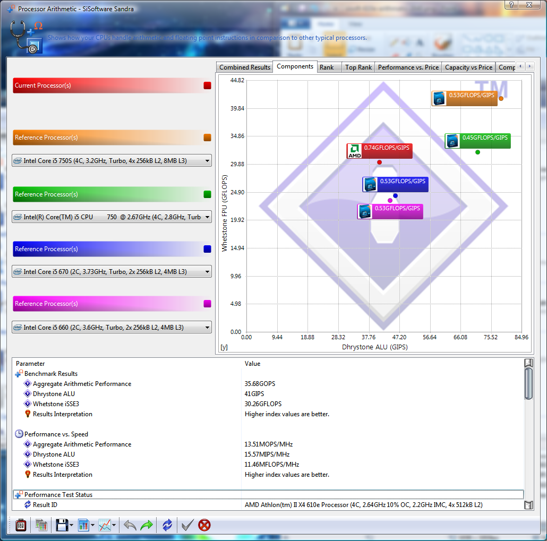The height and width of the screenshot is (541, 547).
Task: Click the orange data point on the chart
Action: (501, 98)
